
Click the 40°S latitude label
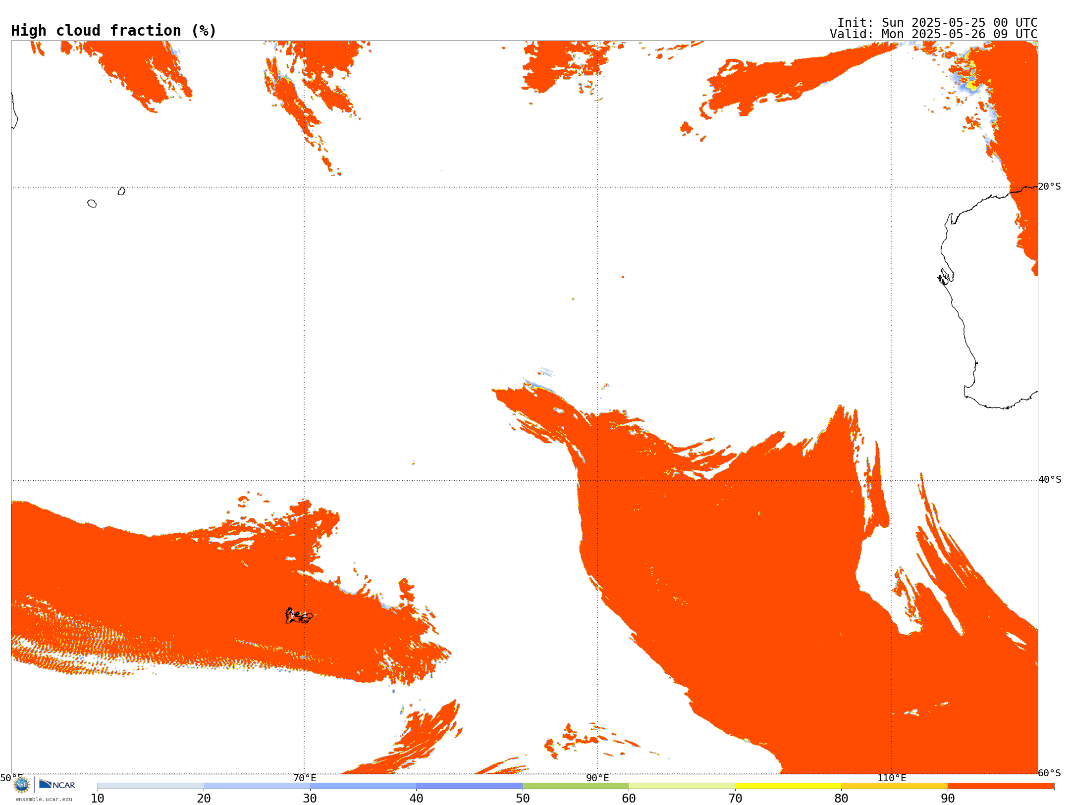point(1050,479)
